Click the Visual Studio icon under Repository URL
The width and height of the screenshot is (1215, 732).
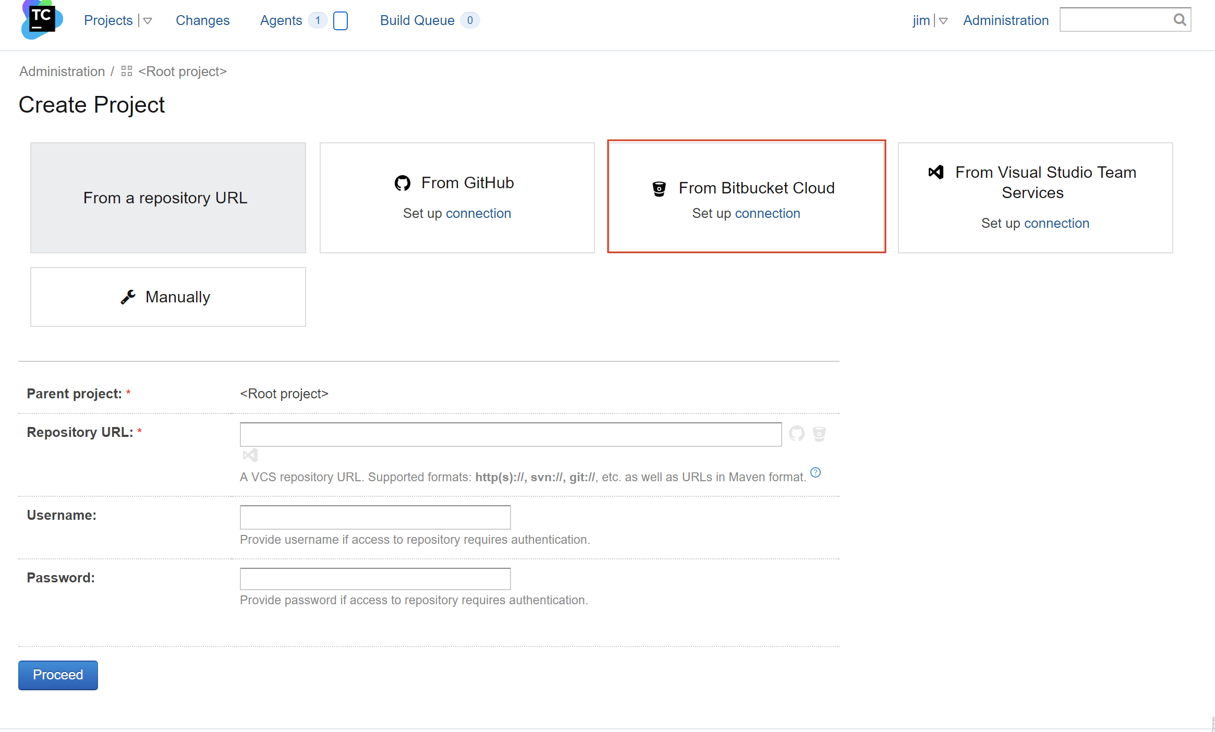pos(250,455)
